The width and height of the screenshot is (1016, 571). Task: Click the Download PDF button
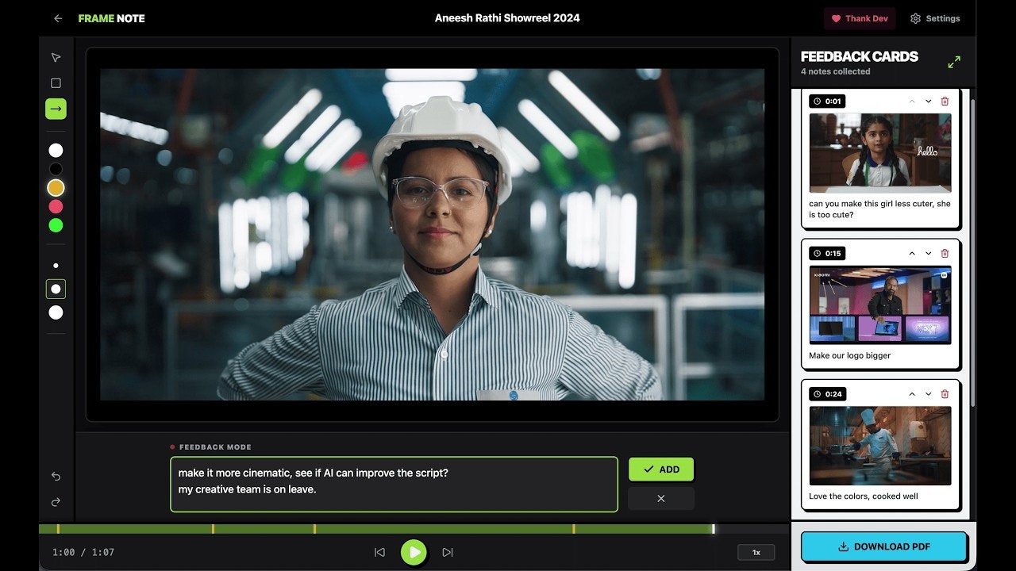883,546
